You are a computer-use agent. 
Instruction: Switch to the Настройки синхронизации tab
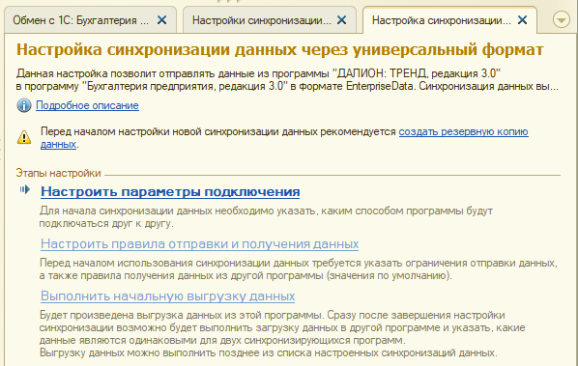262,20
